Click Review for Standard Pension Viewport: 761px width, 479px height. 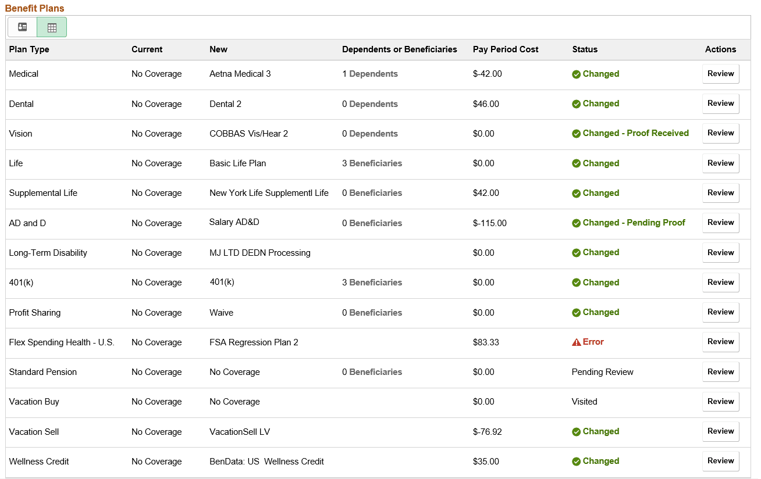click(720, 371)
